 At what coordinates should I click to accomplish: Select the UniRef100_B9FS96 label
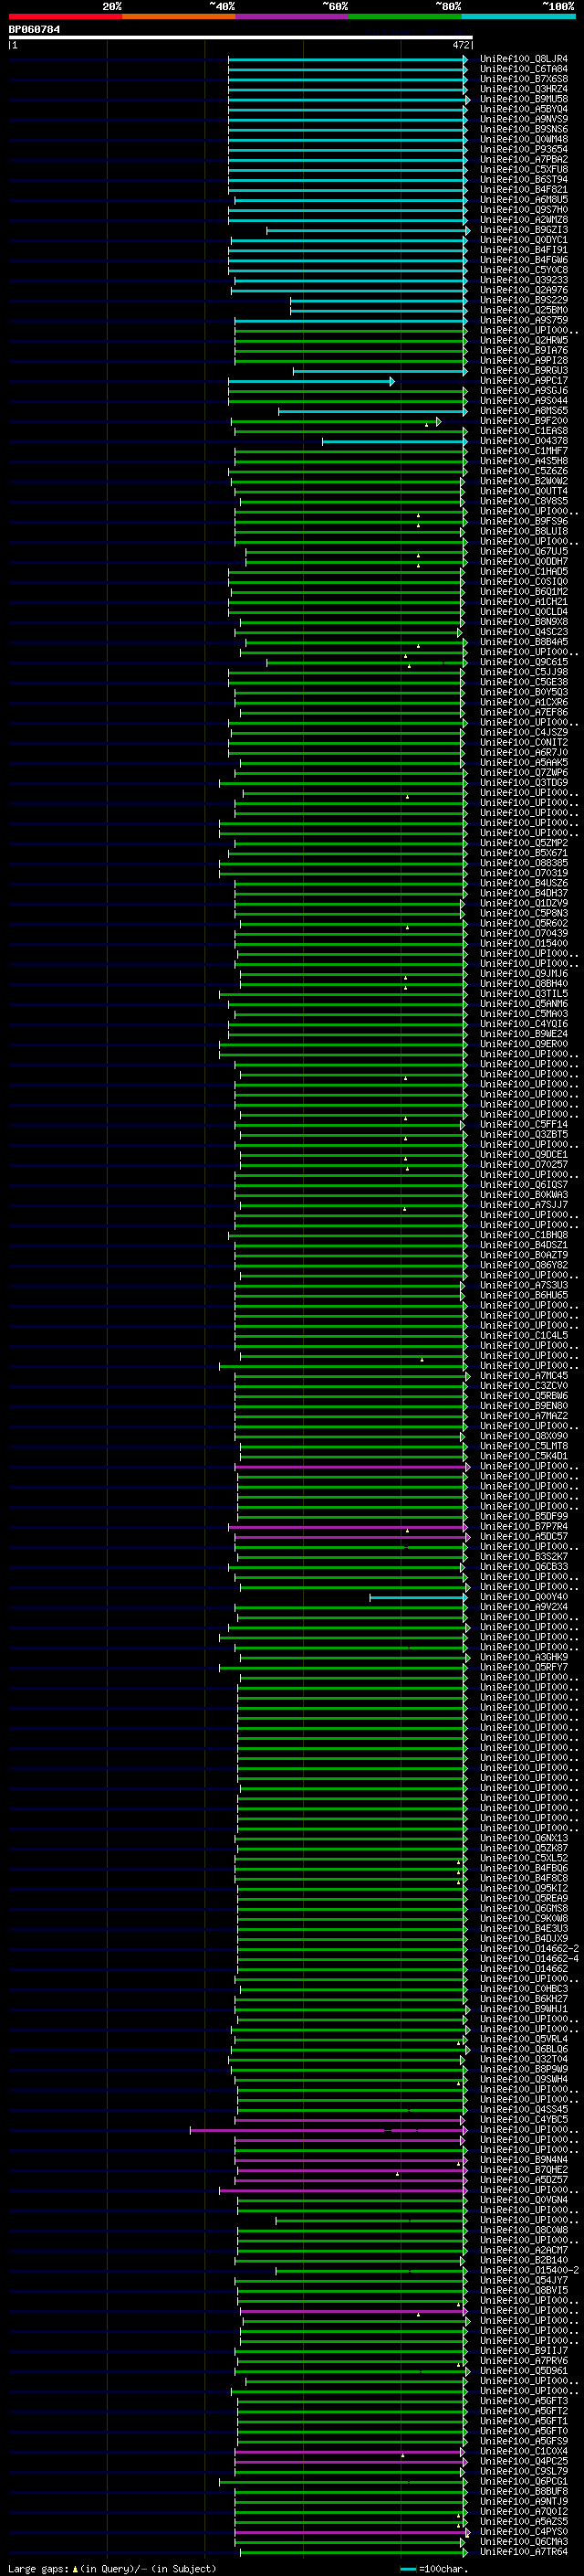[x=523, y=522]
